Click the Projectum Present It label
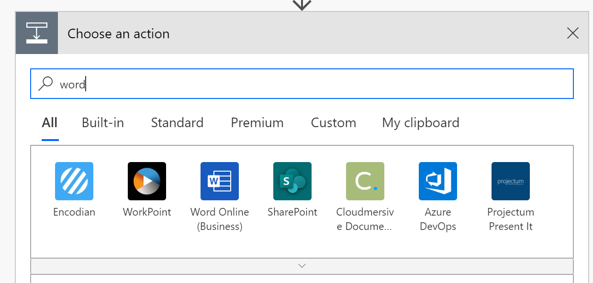The height and width of the screenshot is (283, 593). [x=511, y=219]
